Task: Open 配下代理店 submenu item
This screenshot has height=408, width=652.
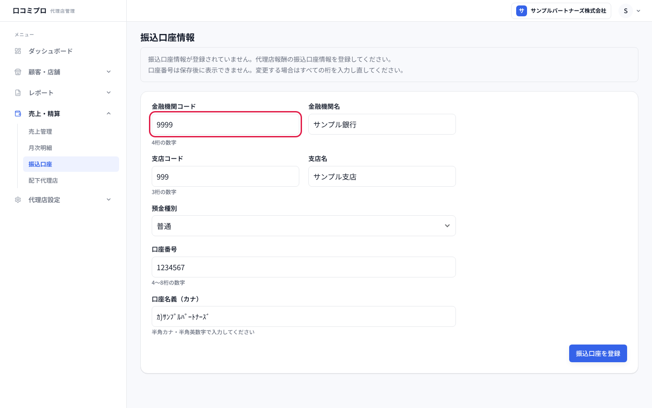Action: click(71, 180)
